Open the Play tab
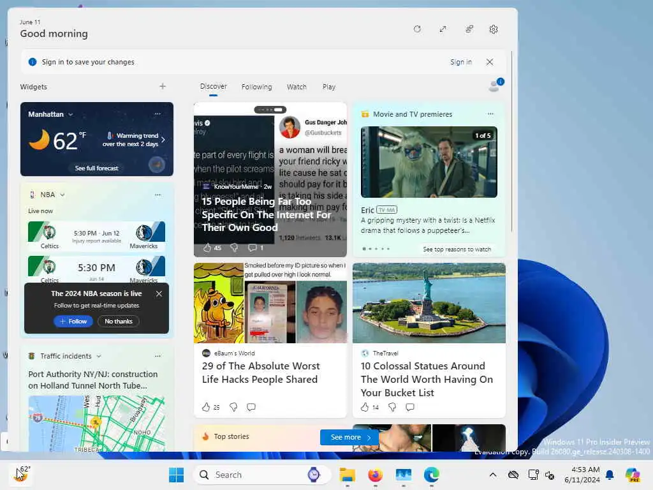 click(328, 87)
